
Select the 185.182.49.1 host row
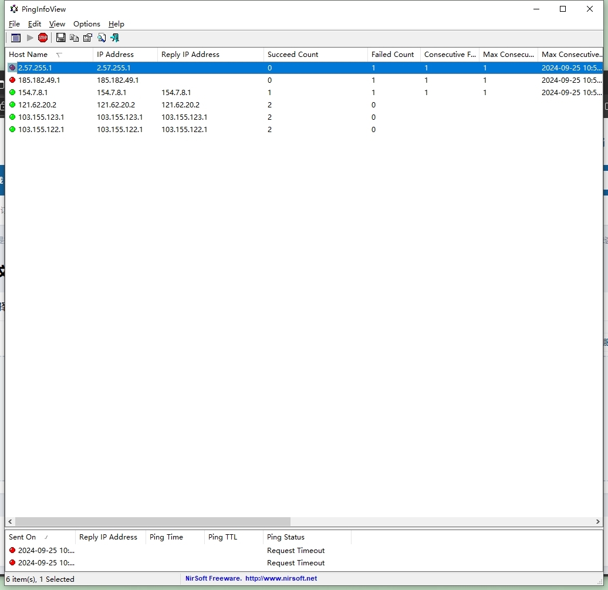(39, 80)
